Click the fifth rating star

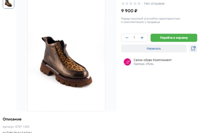(139, 4)
